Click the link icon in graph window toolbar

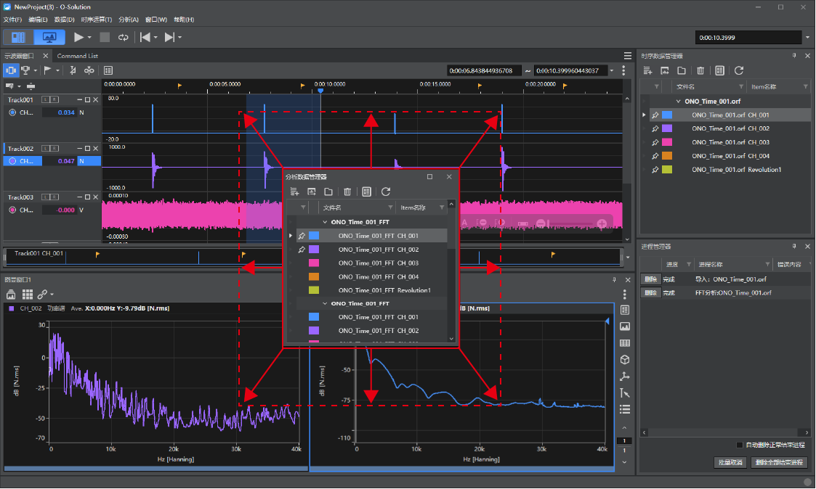tap(42, 294)
